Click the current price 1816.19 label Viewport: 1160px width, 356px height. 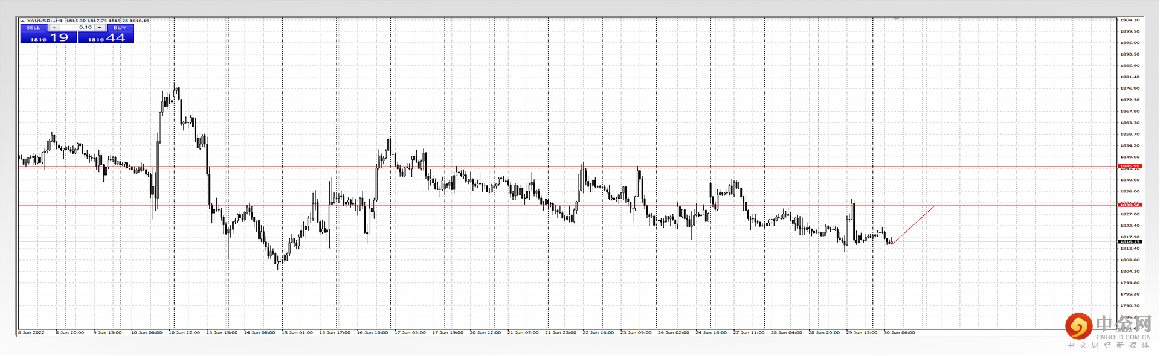coord(1129,241)
